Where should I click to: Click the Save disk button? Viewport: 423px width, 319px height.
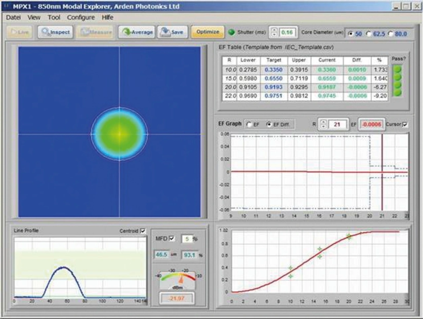pyautogui.click(x=172, y=32)
